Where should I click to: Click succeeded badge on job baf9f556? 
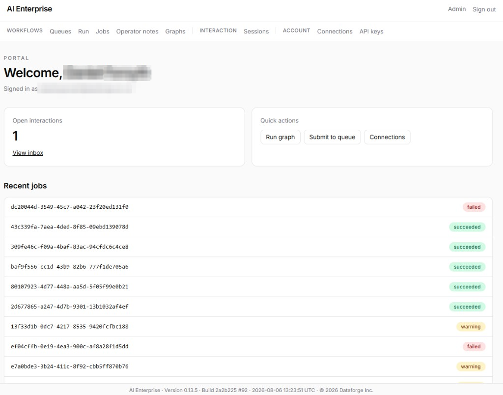[467, 267]
